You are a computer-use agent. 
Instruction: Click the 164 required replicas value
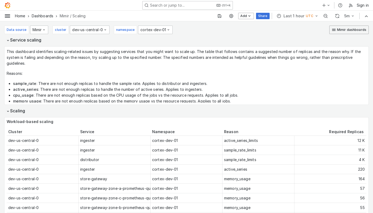[x=362, y=179]
